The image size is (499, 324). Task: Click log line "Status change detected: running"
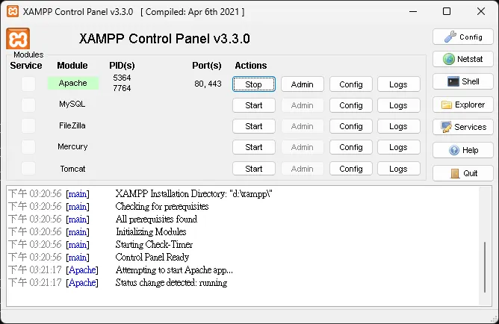pyautogui.click(x=171, y=283)
